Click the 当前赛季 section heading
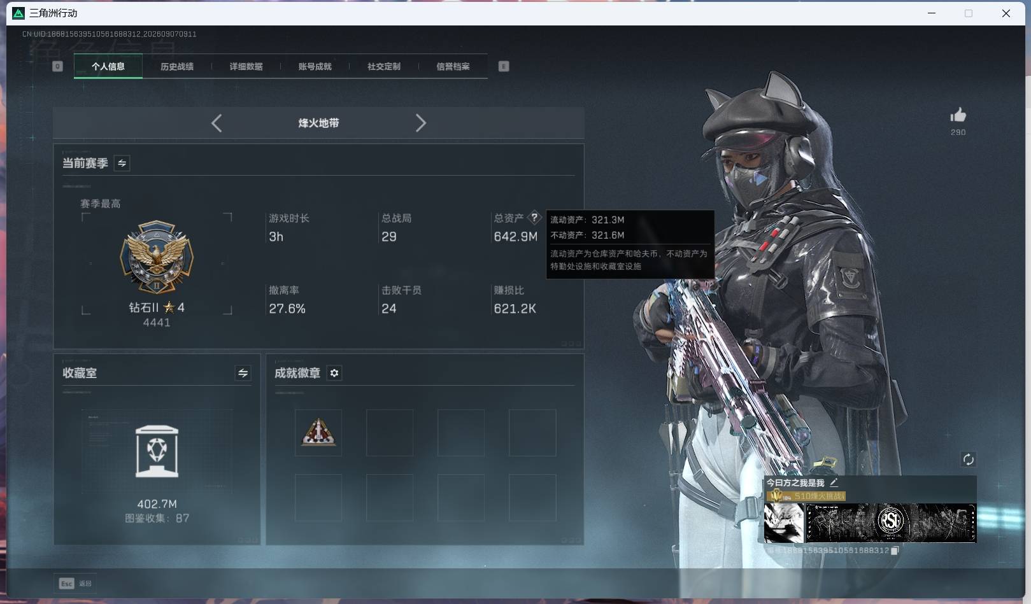This screenshot has width=1031, height=604. coord(85,163)
